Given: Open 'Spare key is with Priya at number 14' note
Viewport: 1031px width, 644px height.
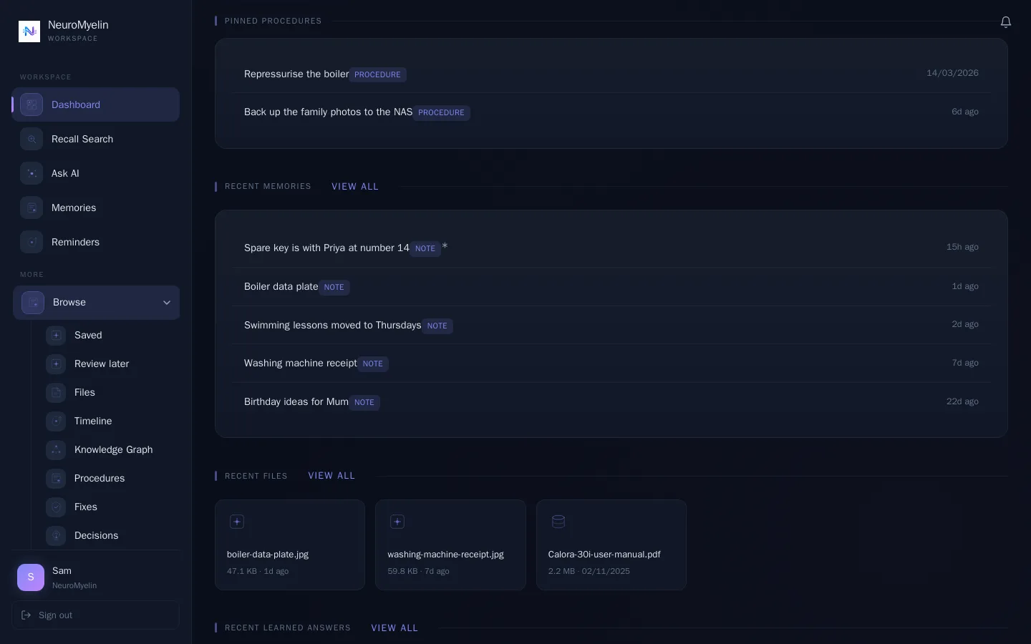Looking at the screenshot, I should pos(611,248).
